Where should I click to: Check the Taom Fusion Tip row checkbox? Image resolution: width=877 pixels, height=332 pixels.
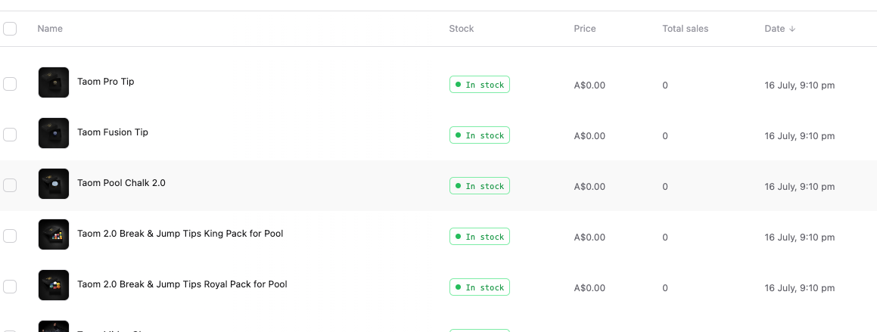pyautogui.click(x=10, y=135)
